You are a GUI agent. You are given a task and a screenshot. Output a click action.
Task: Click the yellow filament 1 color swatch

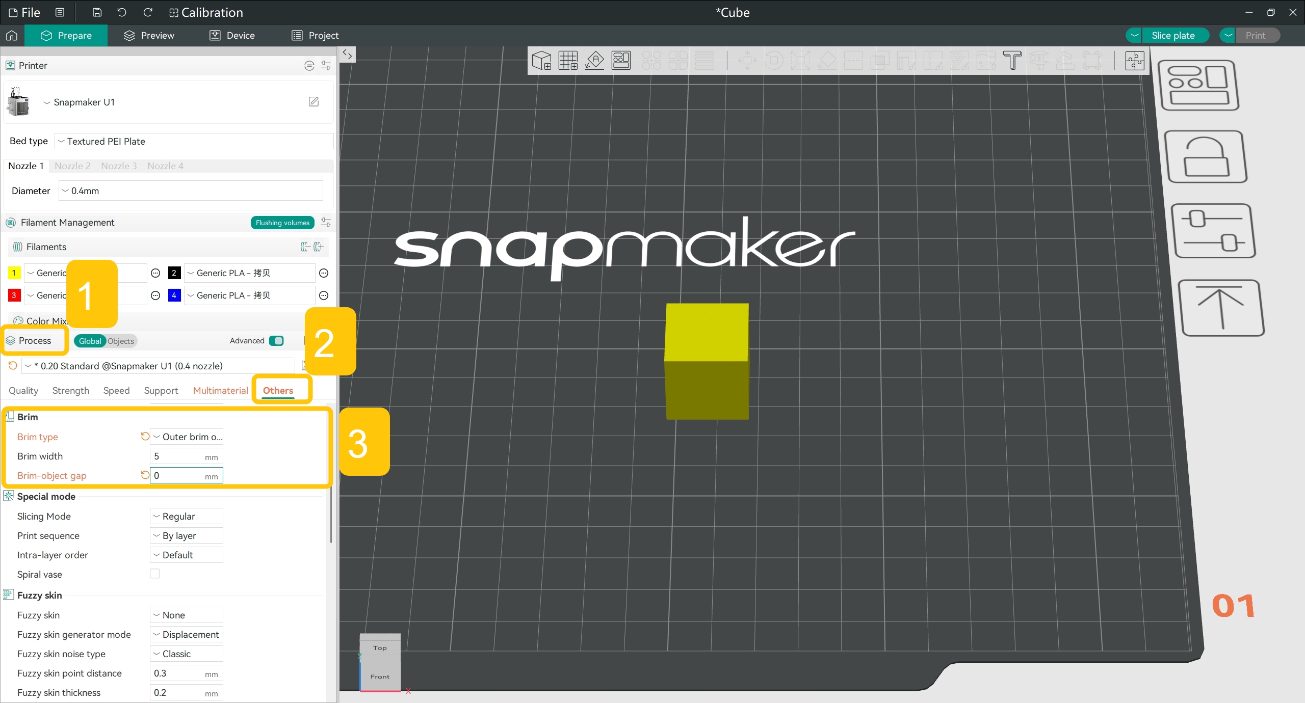[x=14, y=273]
